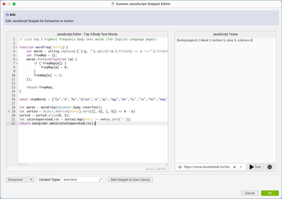Click the info marker beside line 19
The image size is (282, 199).
pyautogui.click(x=9, y=111)
